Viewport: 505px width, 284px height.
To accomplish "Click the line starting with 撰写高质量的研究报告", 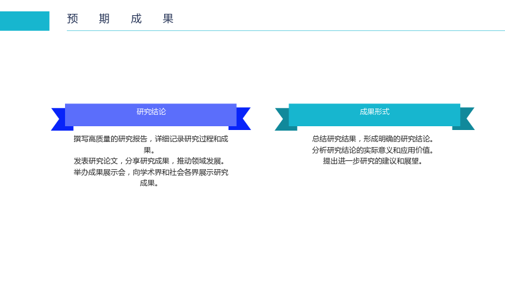I will coord(151,139).
